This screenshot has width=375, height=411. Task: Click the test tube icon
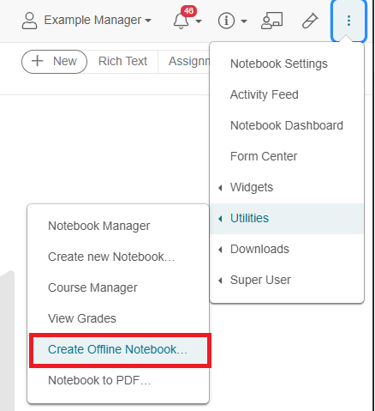(x=310, y=21)
